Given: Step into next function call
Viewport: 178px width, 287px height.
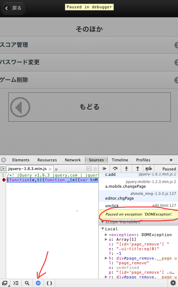Looking at the screenshot, I should click(126, 169).
